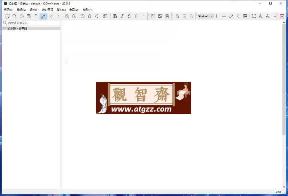Open the 窗口(W) menu
The image size is (288, 196).
click(74, 10)
